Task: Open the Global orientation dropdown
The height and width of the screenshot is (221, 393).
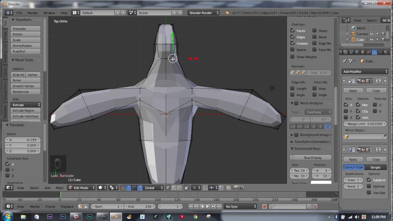Action: tap(154, 188)
